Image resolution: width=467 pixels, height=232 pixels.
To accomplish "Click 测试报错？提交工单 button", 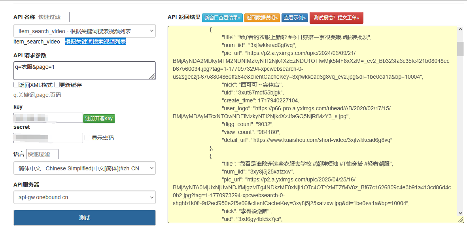I will [337, 17].
